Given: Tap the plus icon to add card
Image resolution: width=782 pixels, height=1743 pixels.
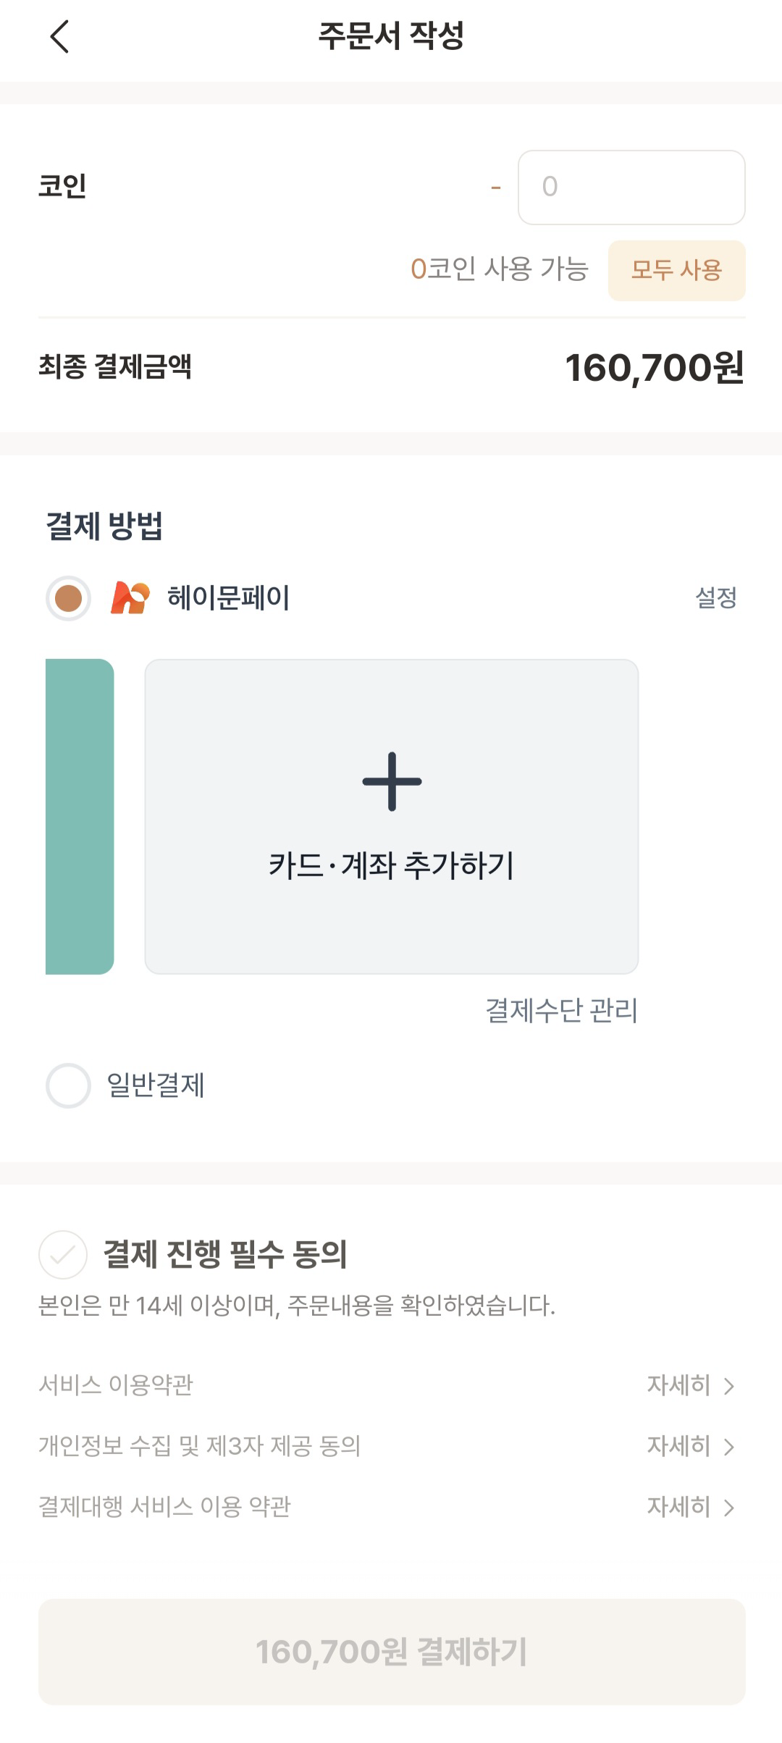Looking at the screenshot, I should [392, 781].
